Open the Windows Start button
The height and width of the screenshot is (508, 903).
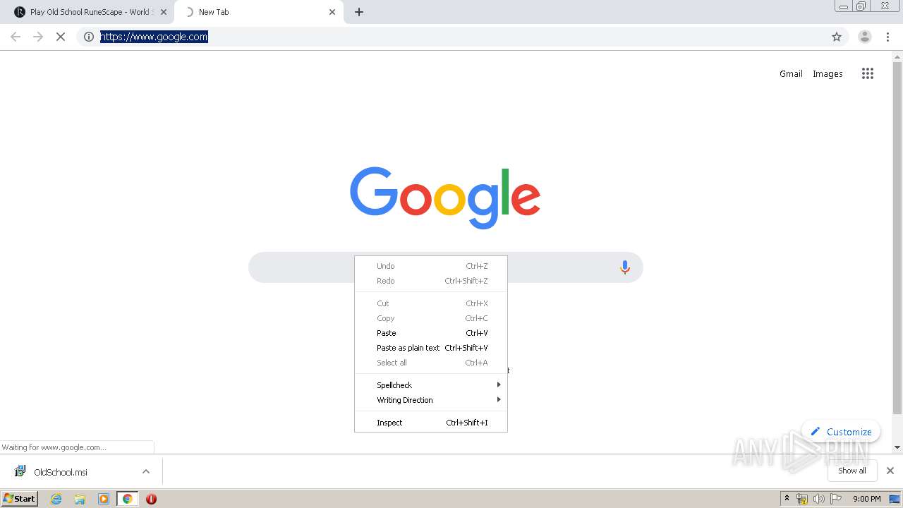[20, 499]
